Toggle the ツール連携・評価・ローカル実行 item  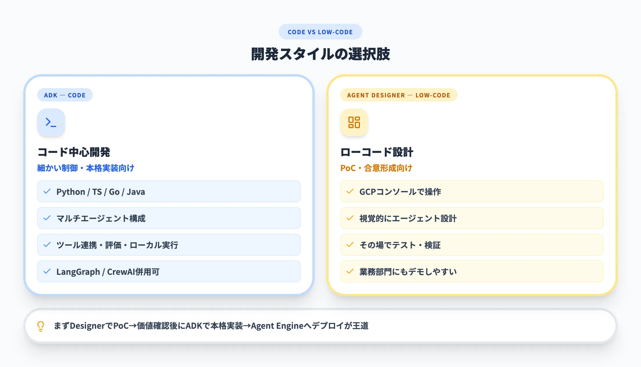168,245
